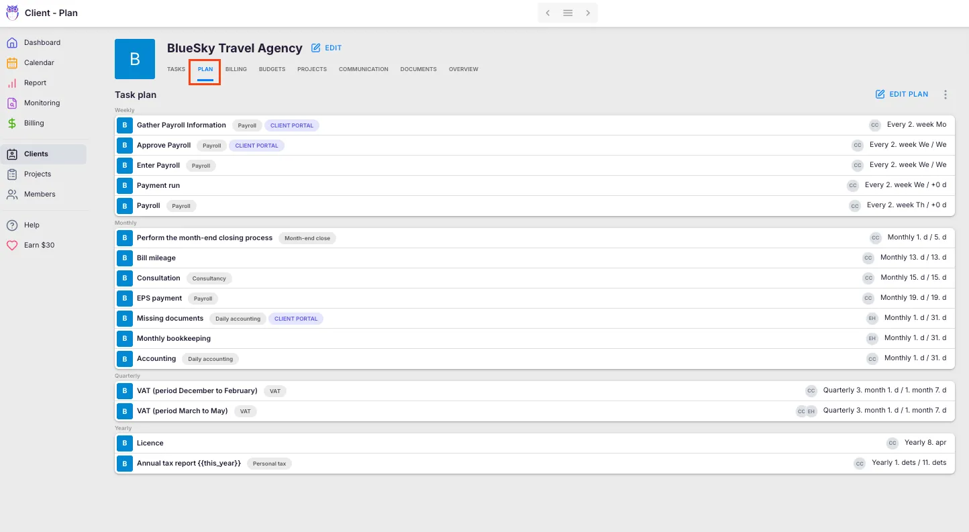
Task: Go to next client with right chevron
Action: click(588, 13)
